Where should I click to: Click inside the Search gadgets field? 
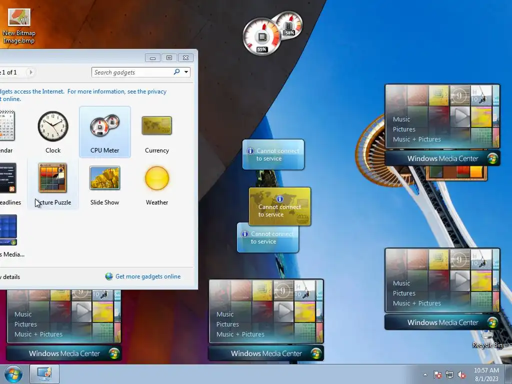point(132,72)
